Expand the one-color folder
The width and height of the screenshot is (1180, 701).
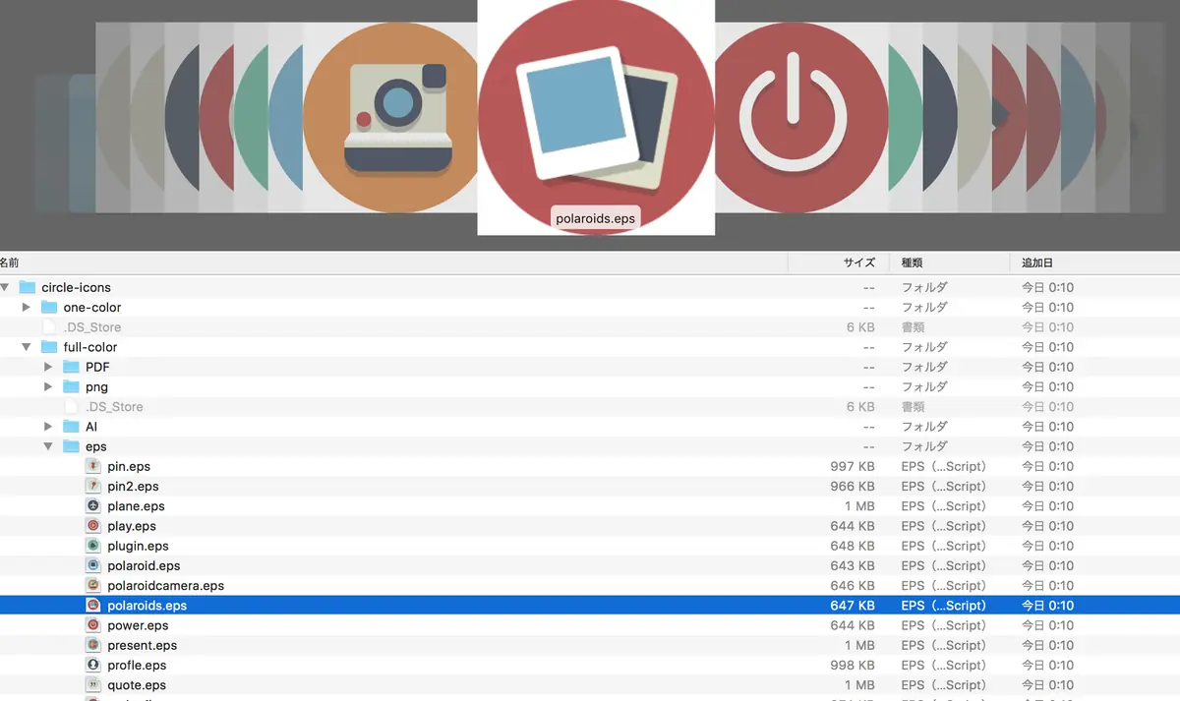click(27, 307)
